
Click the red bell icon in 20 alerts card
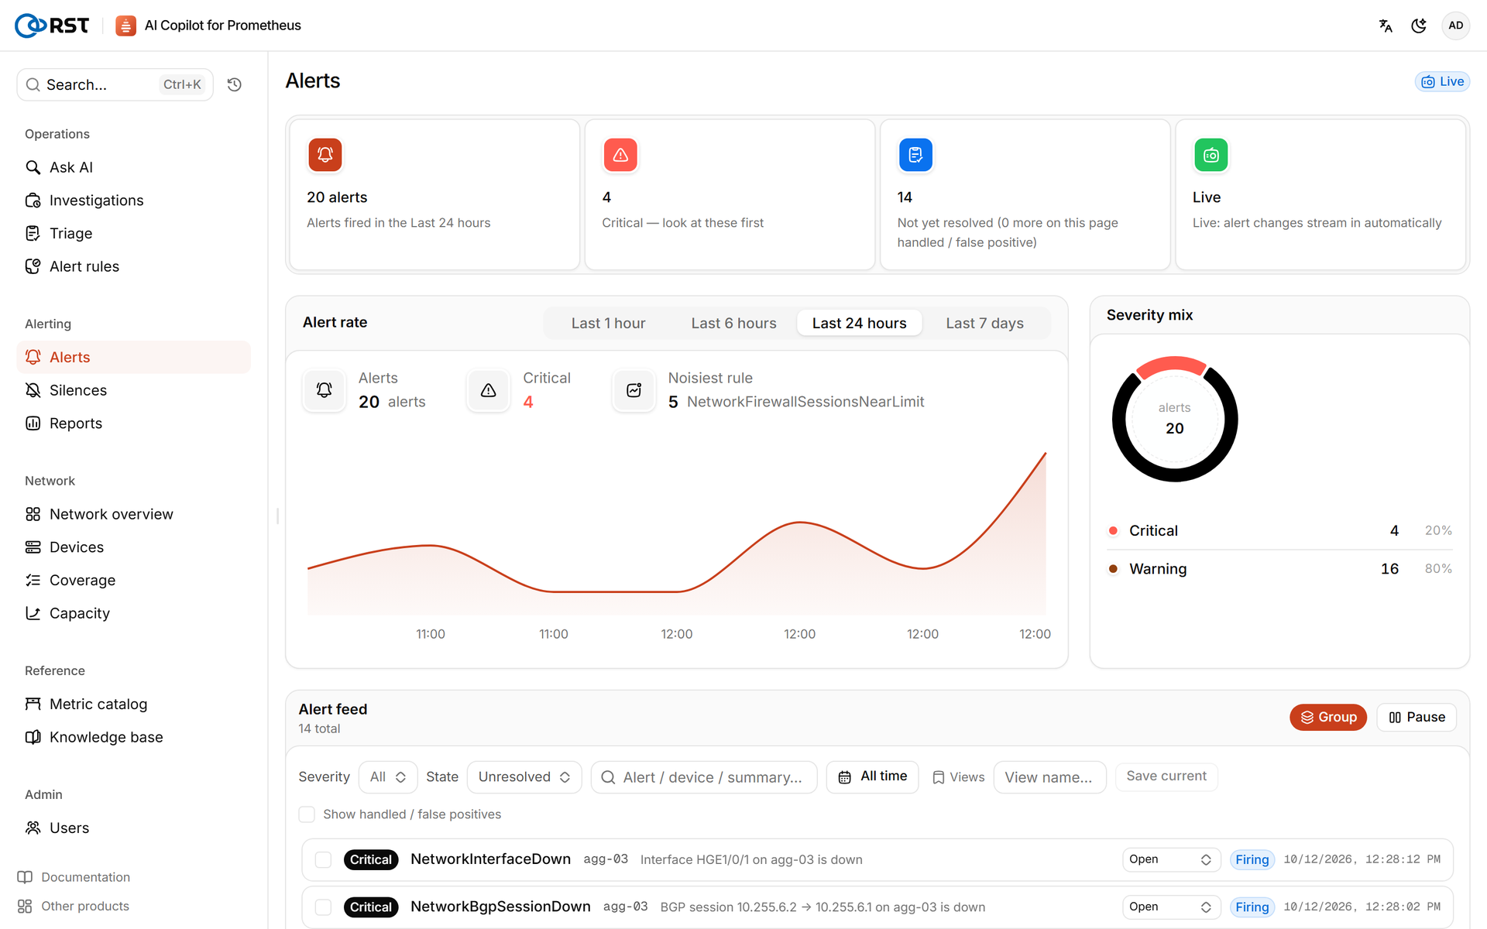(325, 155)
